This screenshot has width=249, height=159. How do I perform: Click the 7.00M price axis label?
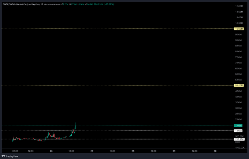click(x=238, y=63)
